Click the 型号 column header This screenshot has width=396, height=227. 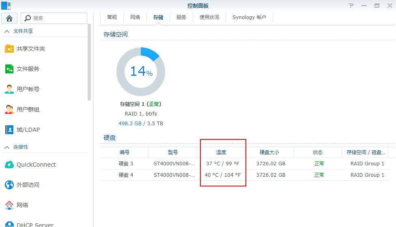tap(173, 152)
